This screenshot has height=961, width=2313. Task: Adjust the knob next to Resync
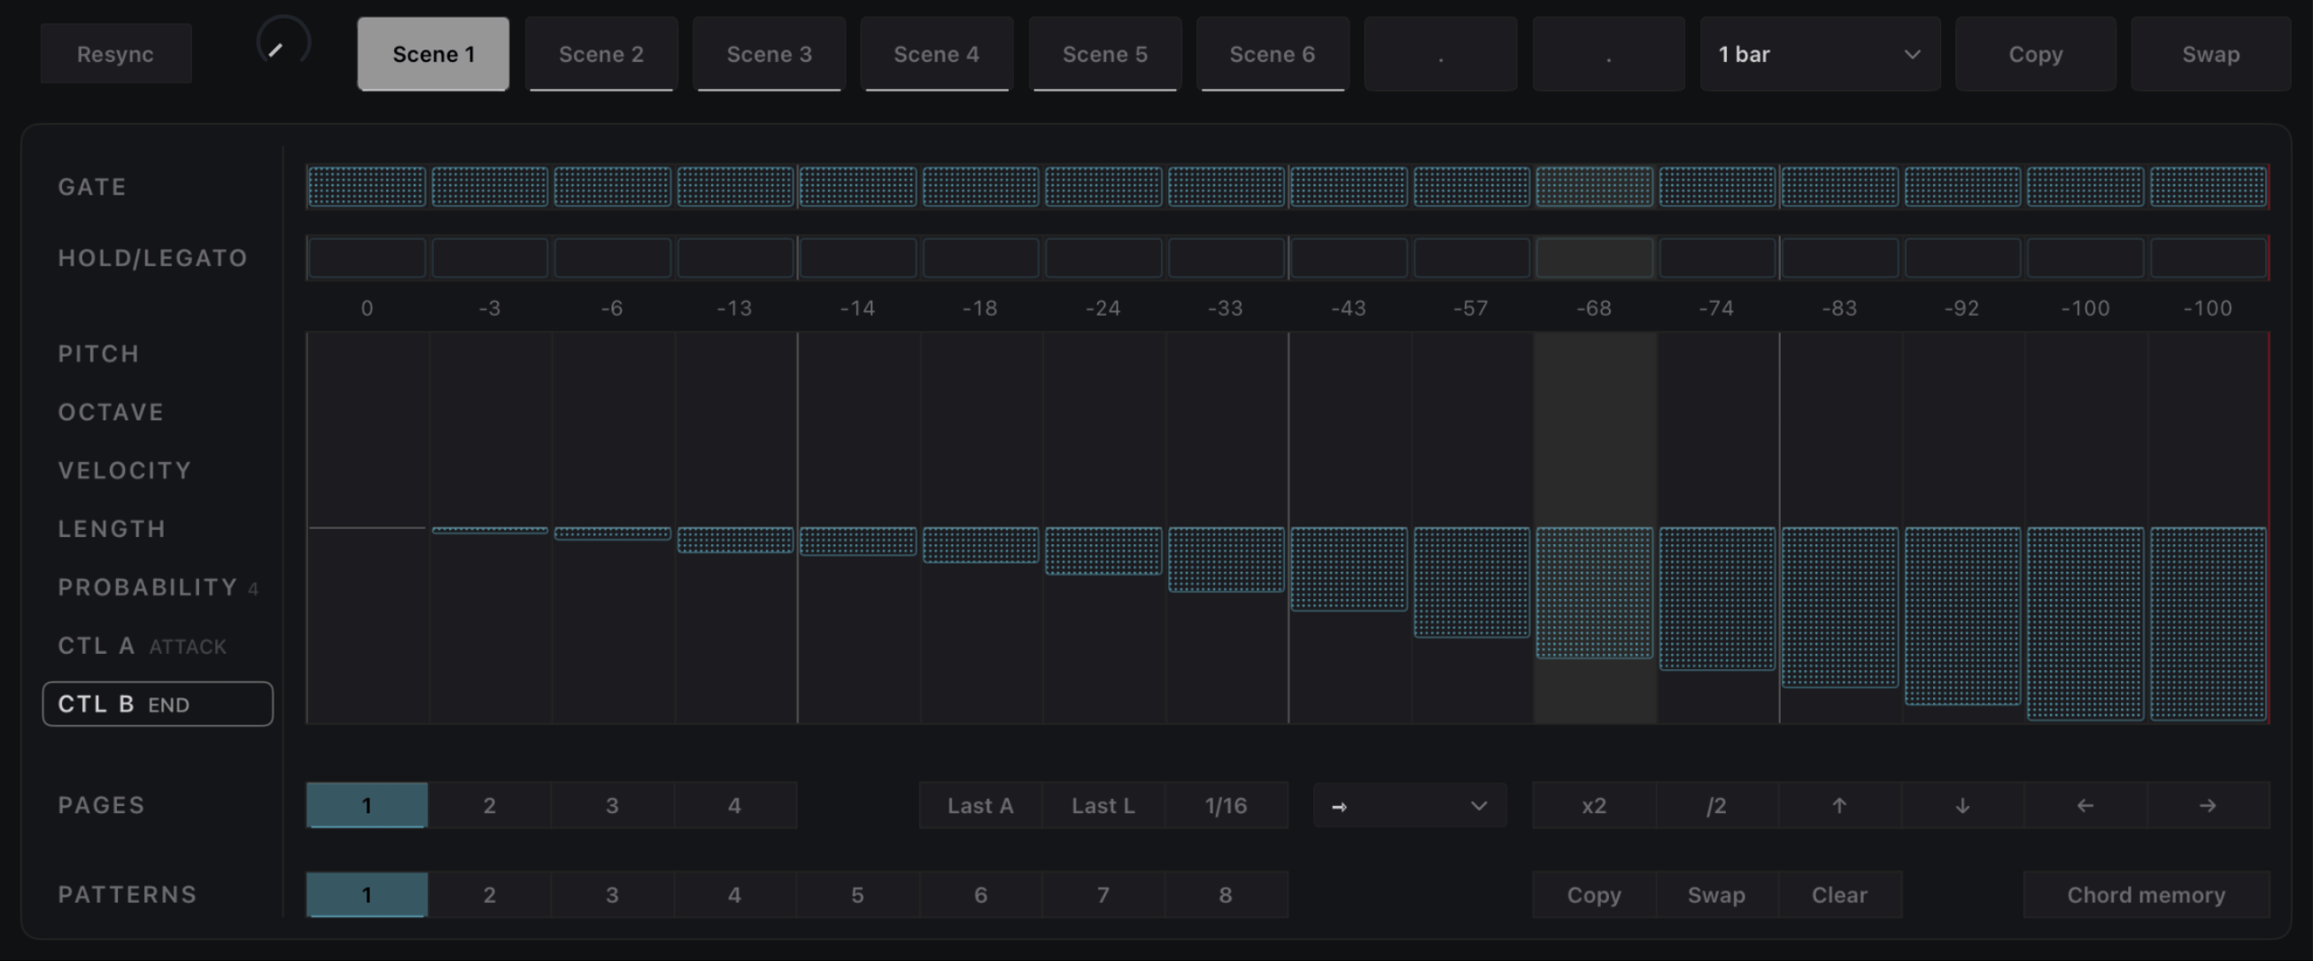282,43
